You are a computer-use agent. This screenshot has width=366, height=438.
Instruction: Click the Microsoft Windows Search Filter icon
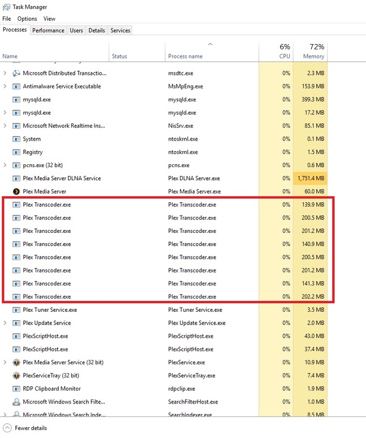click(x=16, y=402)
